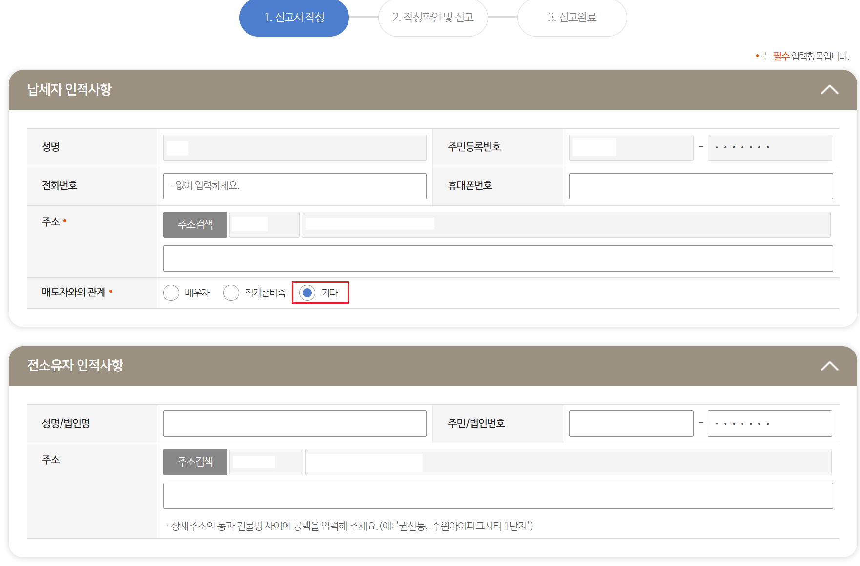Viewport: 860px width, 566px height.
Task: Click the 주민/법인번호 label
Action: 476,423
